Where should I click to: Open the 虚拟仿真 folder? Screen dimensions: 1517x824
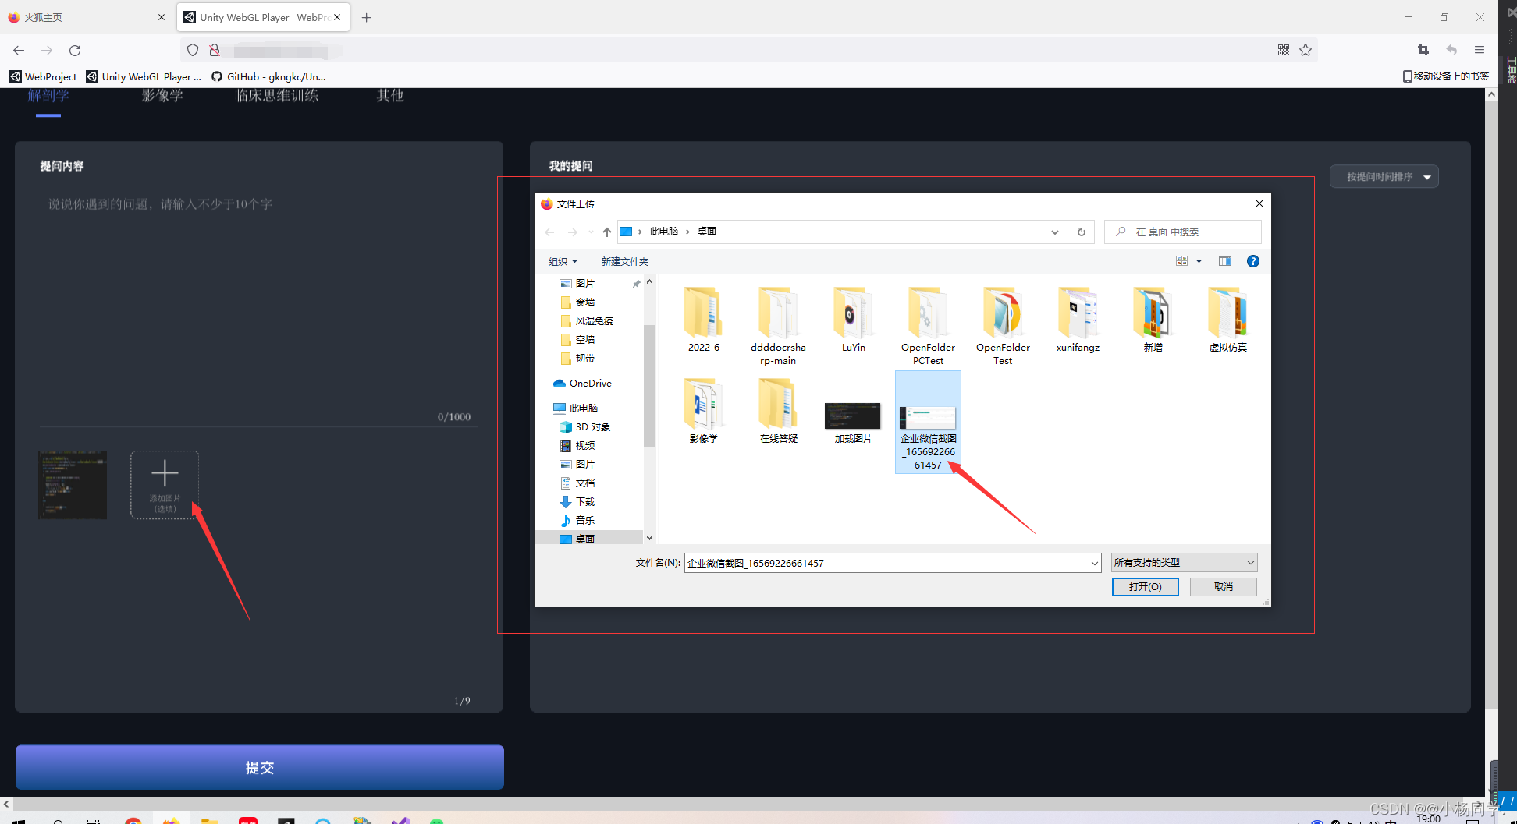point(1227,320)
